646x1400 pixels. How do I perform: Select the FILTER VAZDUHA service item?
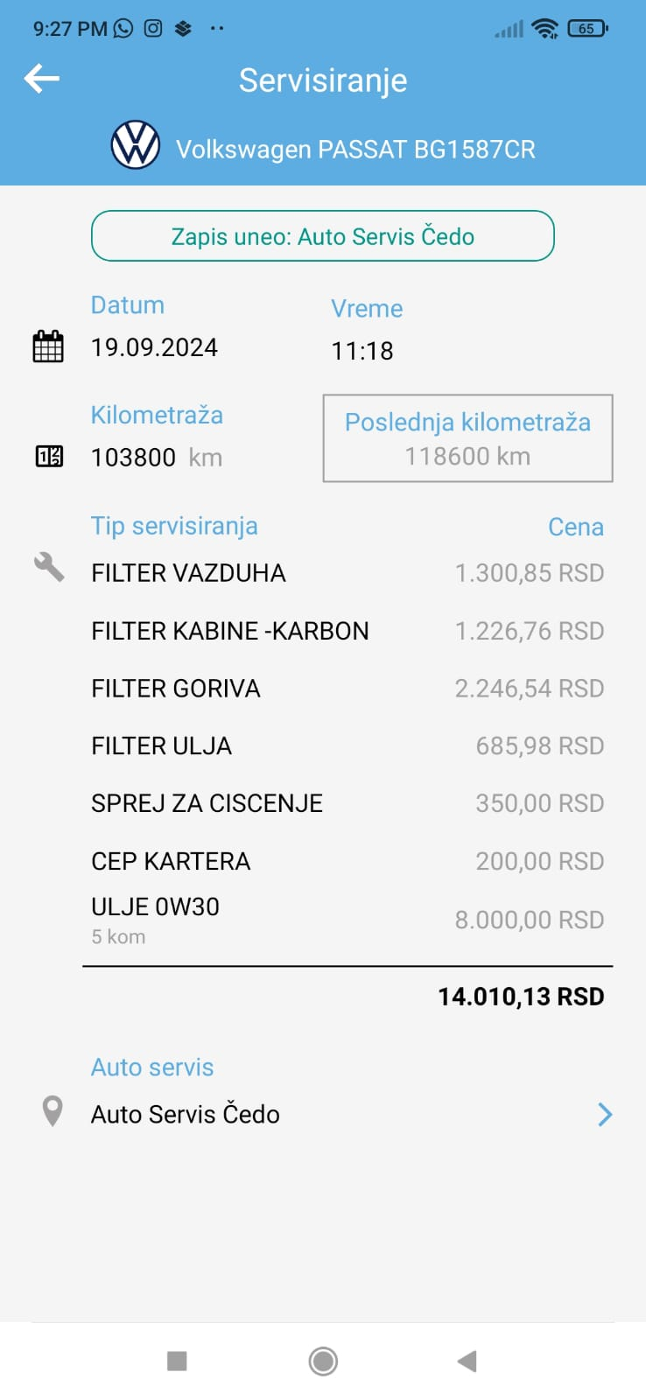[188, 573]
